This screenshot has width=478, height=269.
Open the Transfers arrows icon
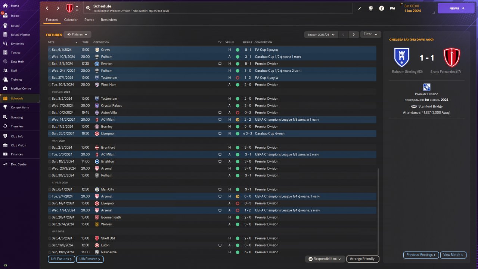5,126
